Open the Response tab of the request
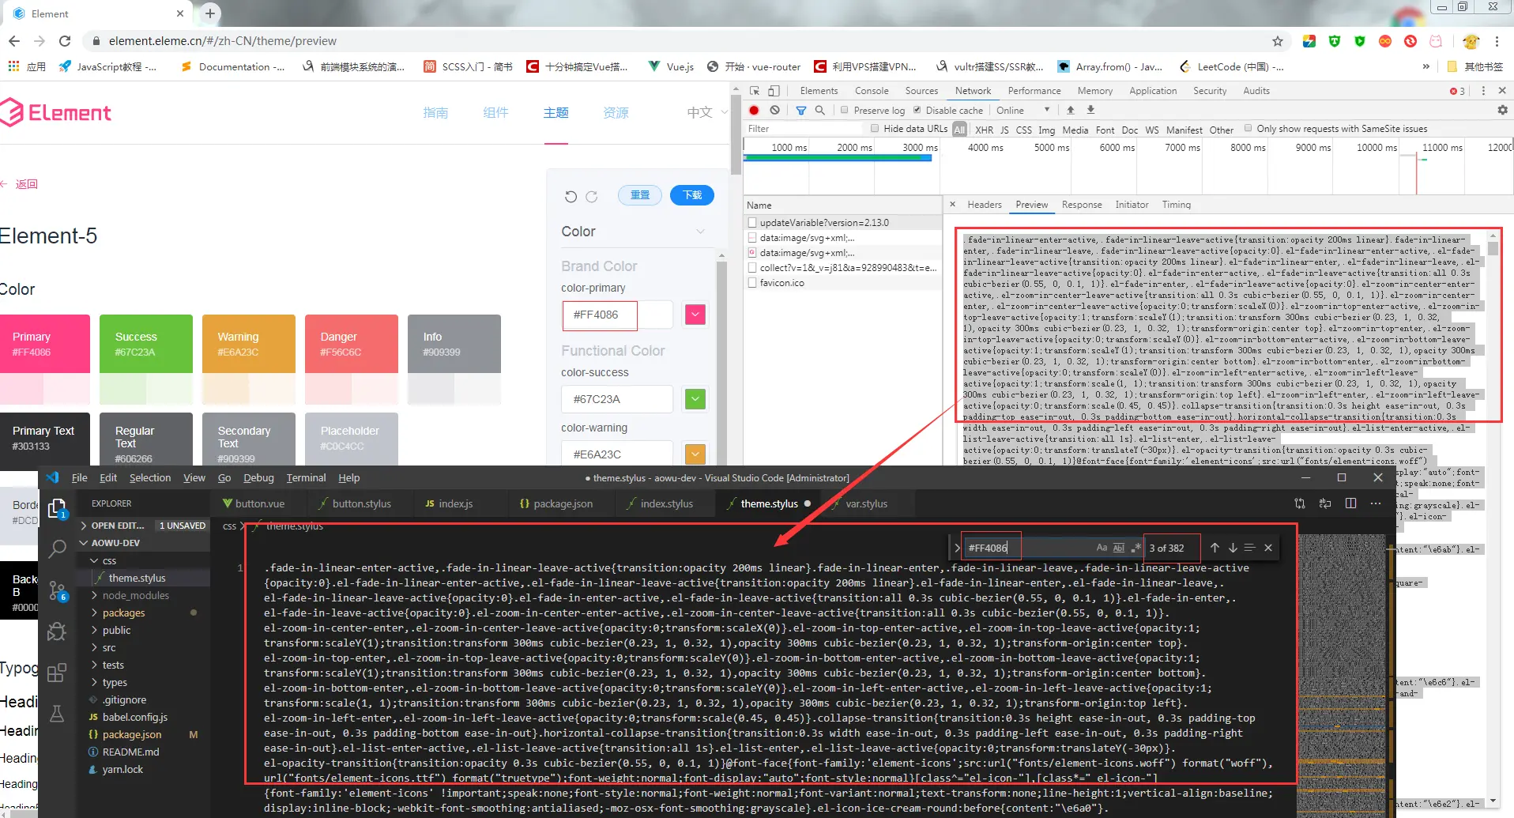This screenshot has width=1514, height=818. click(x=1082, y=205)
